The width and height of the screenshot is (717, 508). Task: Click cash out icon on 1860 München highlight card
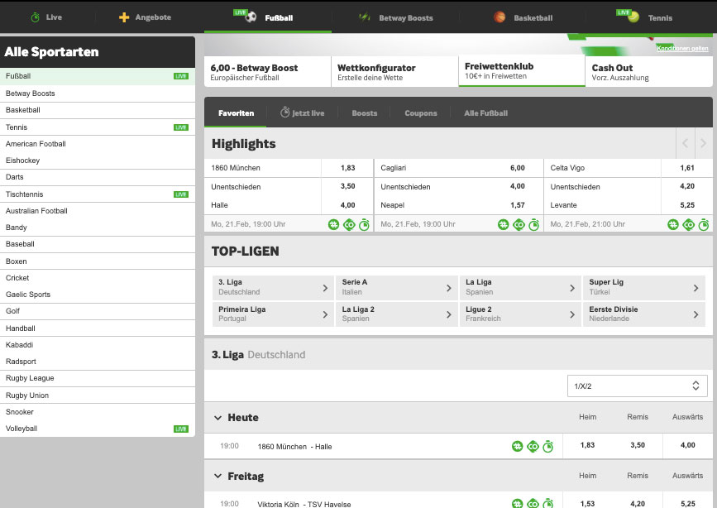pyautogui.click(x=349, y=225)
